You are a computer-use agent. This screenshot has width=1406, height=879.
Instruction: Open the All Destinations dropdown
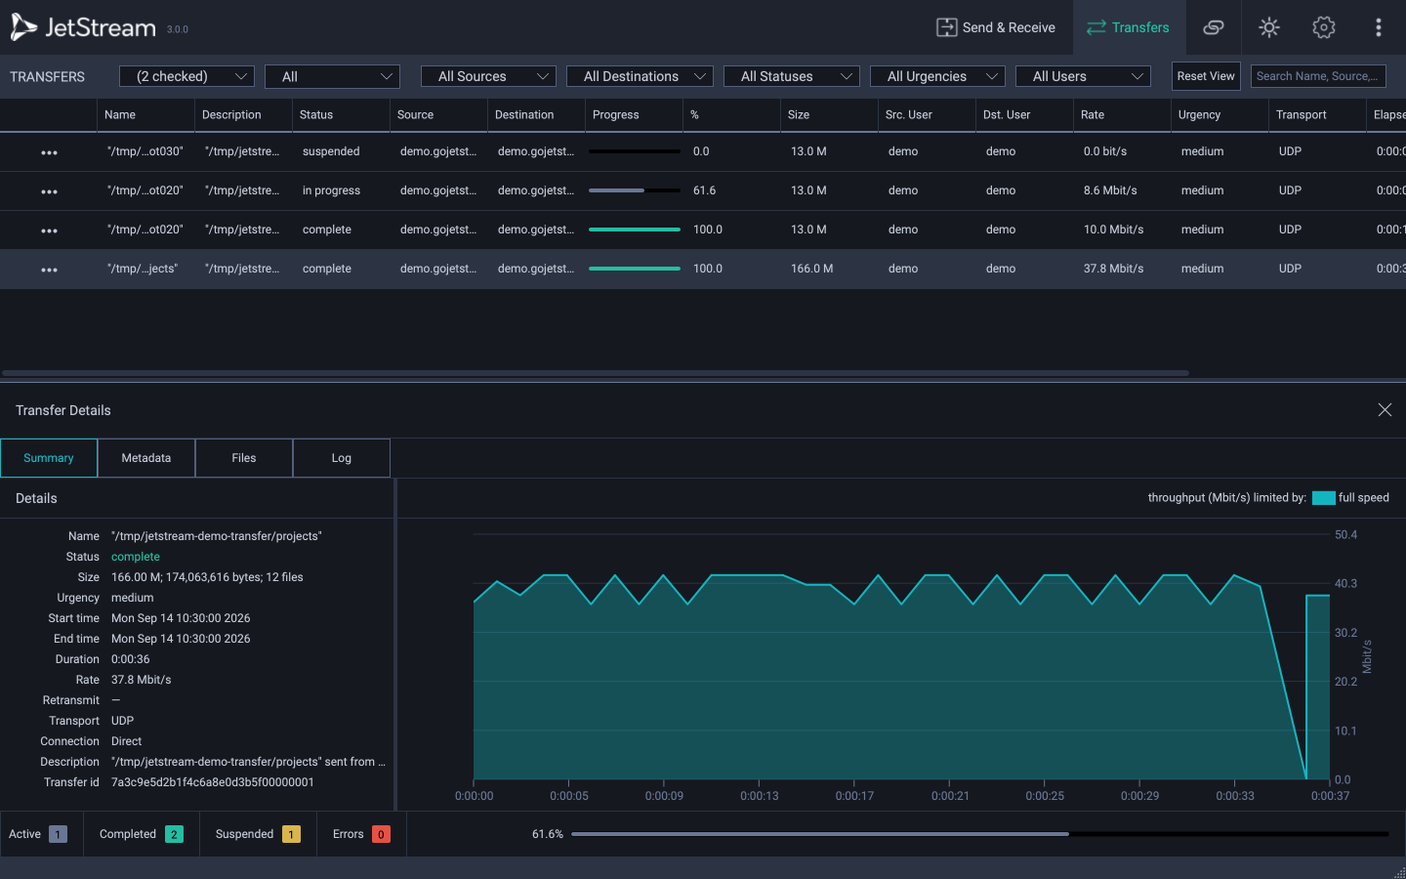point(640,76)
